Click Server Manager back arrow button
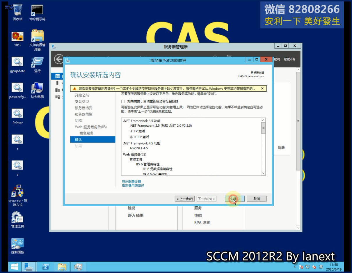Screen dimensions: 352x273 point(59,59)
